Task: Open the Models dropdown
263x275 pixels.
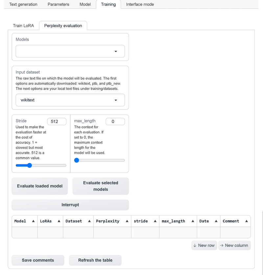Action: [x=70, y=51]
